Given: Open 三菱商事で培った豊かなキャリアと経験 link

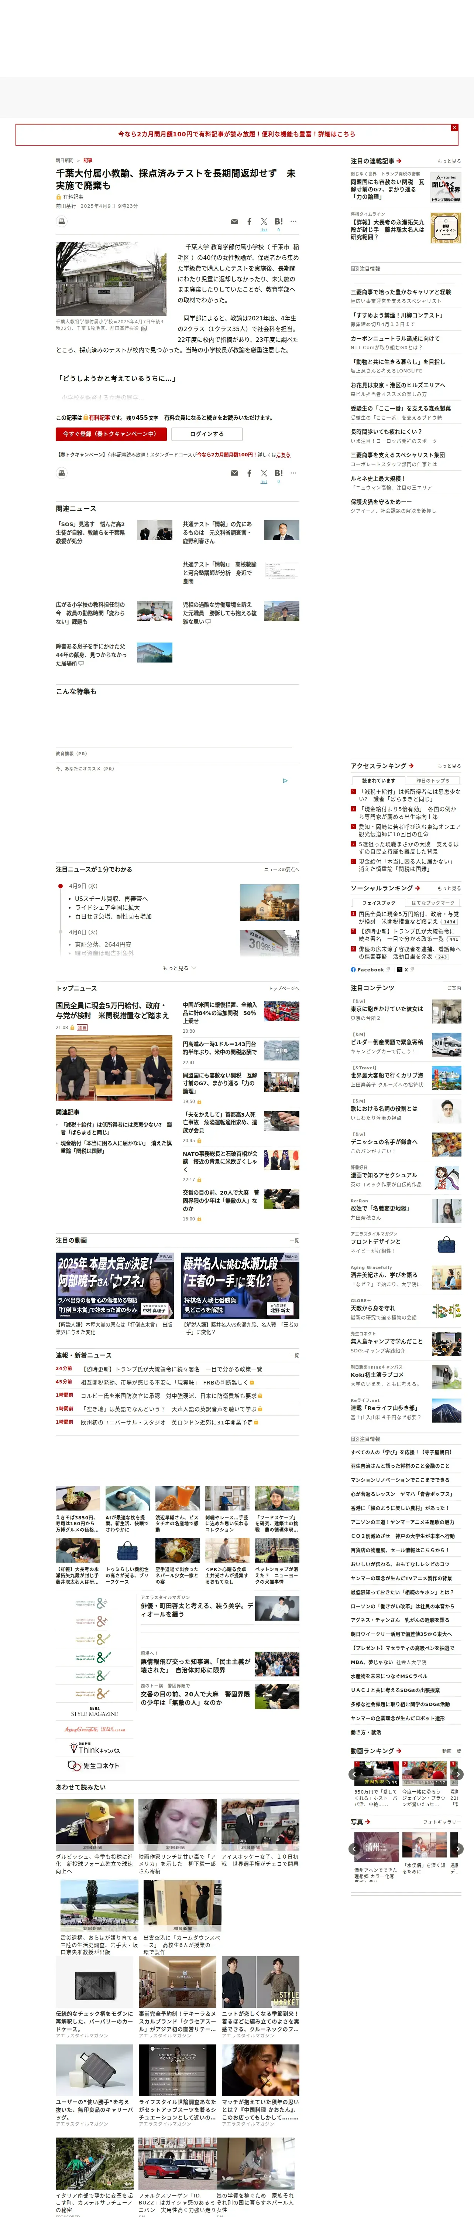Looking at the screenshot, I should (x=400, y=292).
